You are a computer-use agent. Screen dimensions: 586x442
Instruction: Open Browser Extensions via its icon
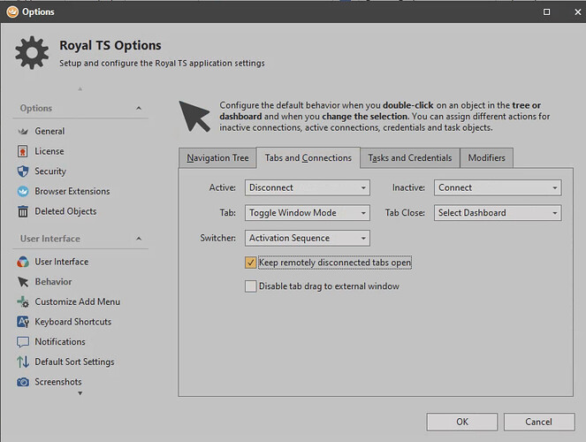click(x=24, y=192)
